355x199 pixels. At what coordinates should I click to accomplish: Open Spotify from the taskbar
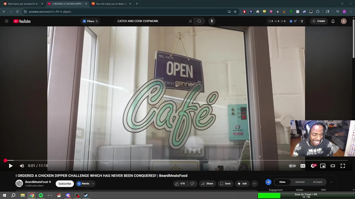41,195
